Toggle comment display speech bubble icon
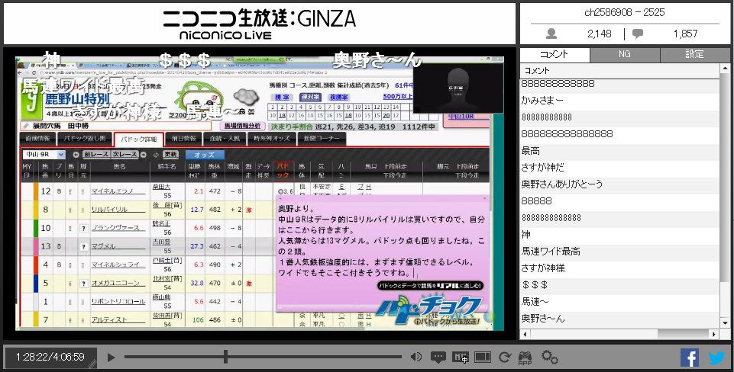This screenshot has width=734, height=372. pyautogui.click(x=438, y=358)
